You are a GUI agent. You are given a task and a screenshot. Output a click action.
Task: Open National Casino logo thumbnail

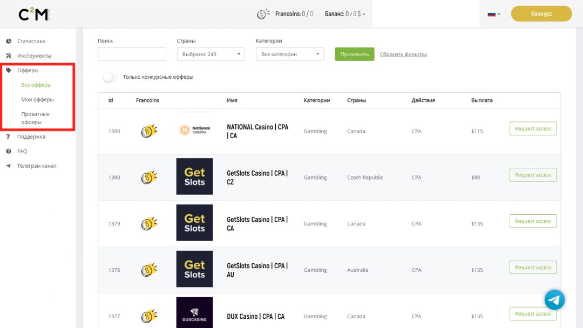pos(194,130)
